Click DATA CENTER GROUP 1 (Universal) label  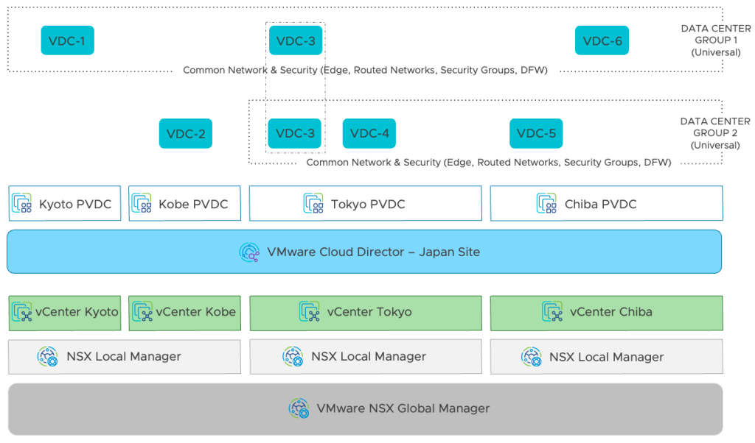[716, 40]
